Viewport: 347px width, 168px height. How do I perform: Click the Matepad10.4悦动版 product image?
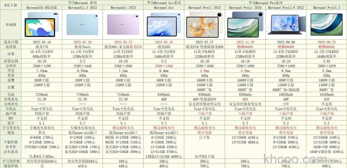tap(42, 24)
